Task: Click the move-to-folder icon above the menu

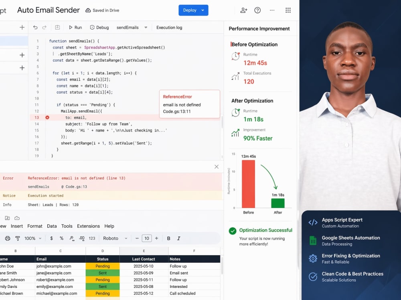Action: (7, 218)
